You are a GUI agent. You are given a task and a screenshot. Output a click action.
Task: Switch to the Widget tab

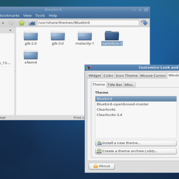[x=95, y=76]
